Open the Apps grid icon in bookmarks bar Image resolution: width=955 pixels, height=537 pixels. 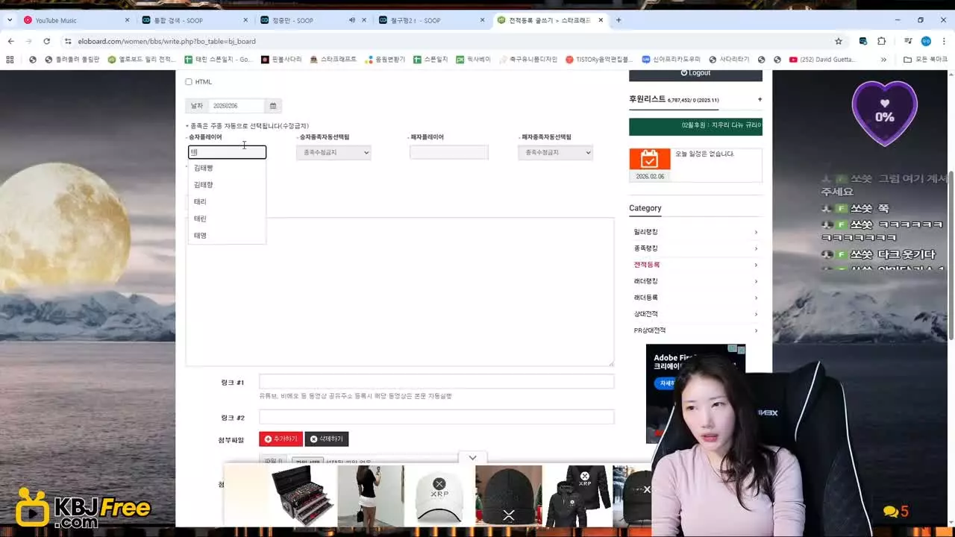click(10, 60)
